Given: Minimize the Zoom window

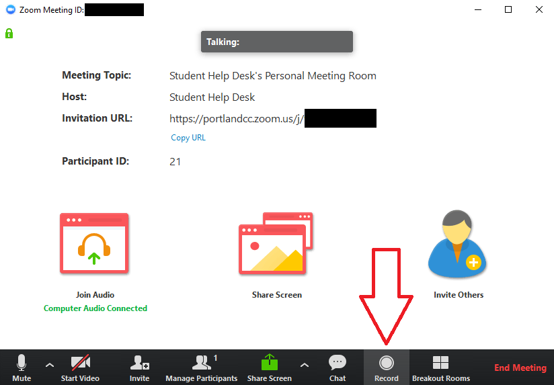Looking at the screenshot, I should pyautogui.click(x=478, y=9).
